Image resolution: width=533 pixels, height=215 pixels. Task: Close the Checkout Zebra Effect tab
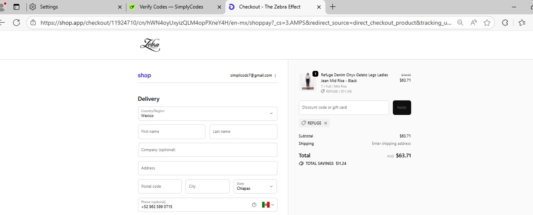click(319, 7)
